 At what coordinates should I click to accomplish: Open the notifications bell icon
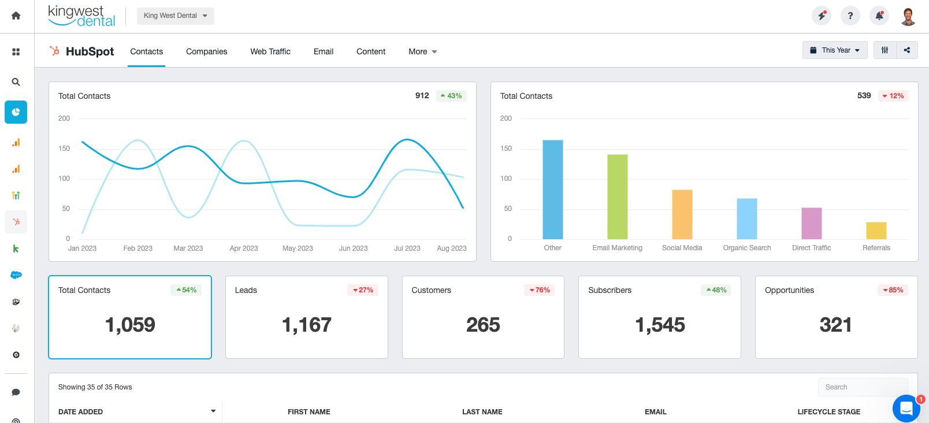click(x=879, y=16)
